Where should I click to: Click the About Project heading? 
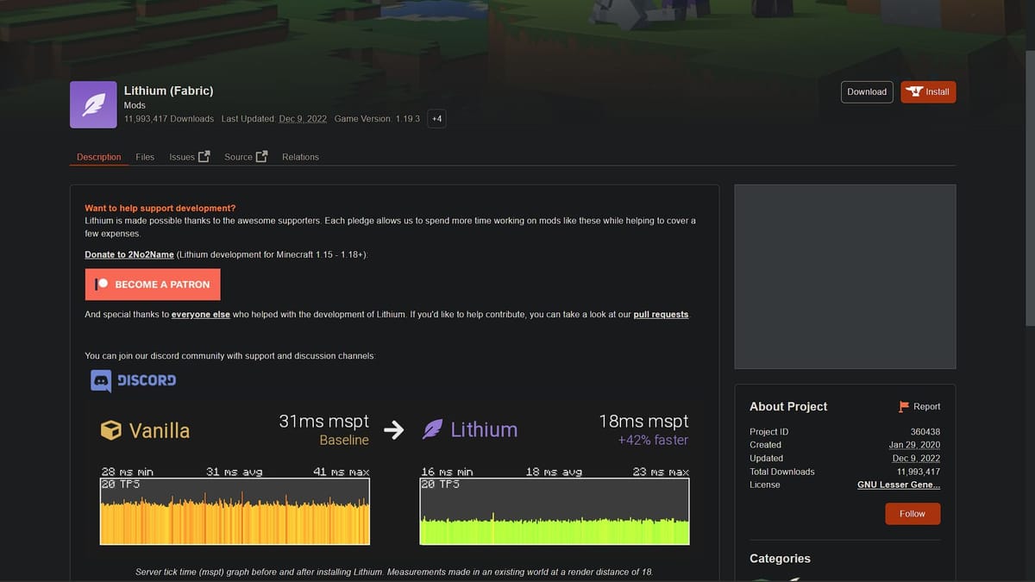(x=788, y=406)
